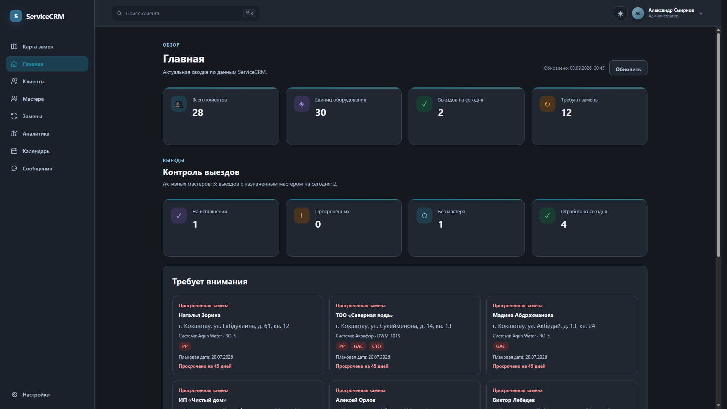Click the calendar icon beside Календарь
The height and width of the screenshot is (409, 727).
(14, 151)
